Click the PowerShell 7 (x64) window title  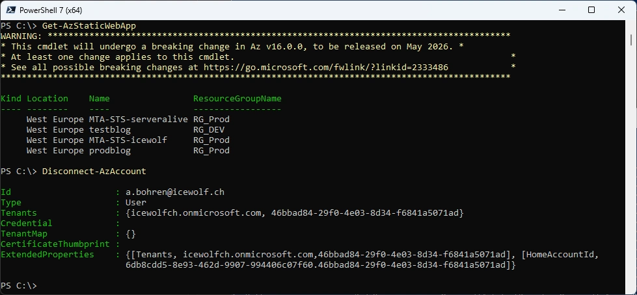[x=51, y=10]
